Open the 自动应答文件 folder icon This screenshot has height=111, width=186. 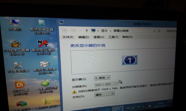pos(47,104)
